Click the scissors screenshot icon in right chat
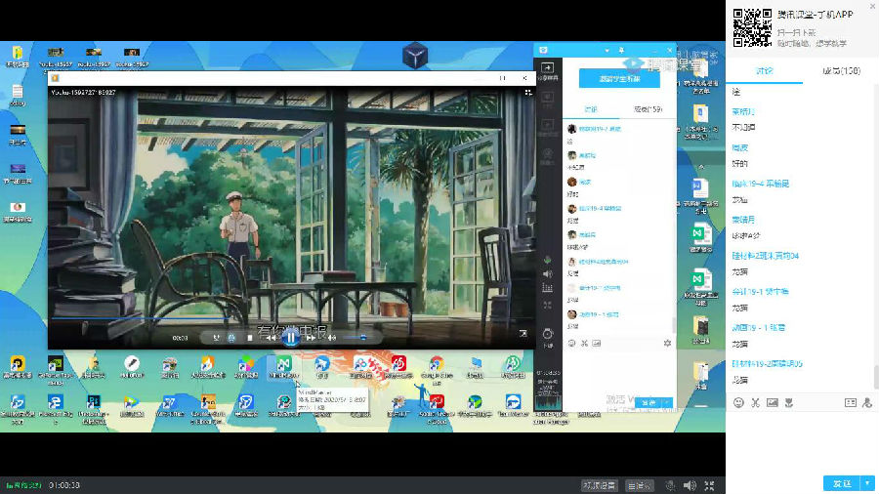The width and height of the screenshot is (879, 494). 755,402
